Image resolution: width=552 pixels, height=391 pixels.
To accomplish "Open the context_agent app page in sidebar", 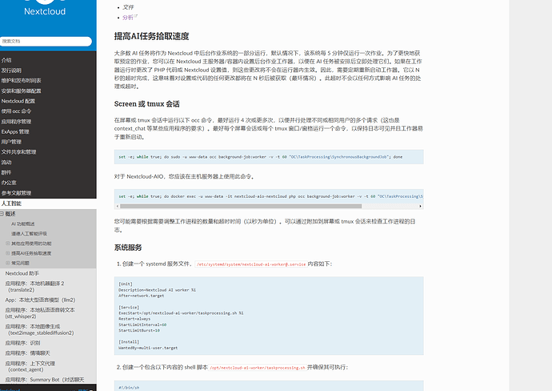I will [40, 365].
